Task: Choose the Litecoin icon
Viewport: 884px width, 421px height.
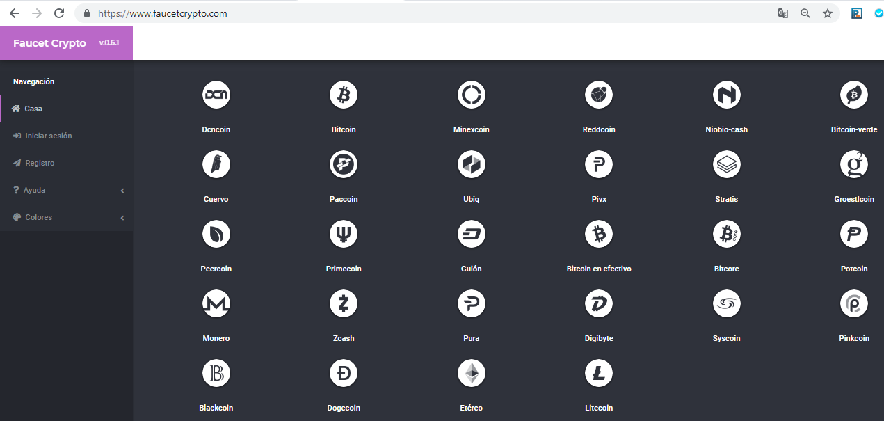Action: coord(599,373)
